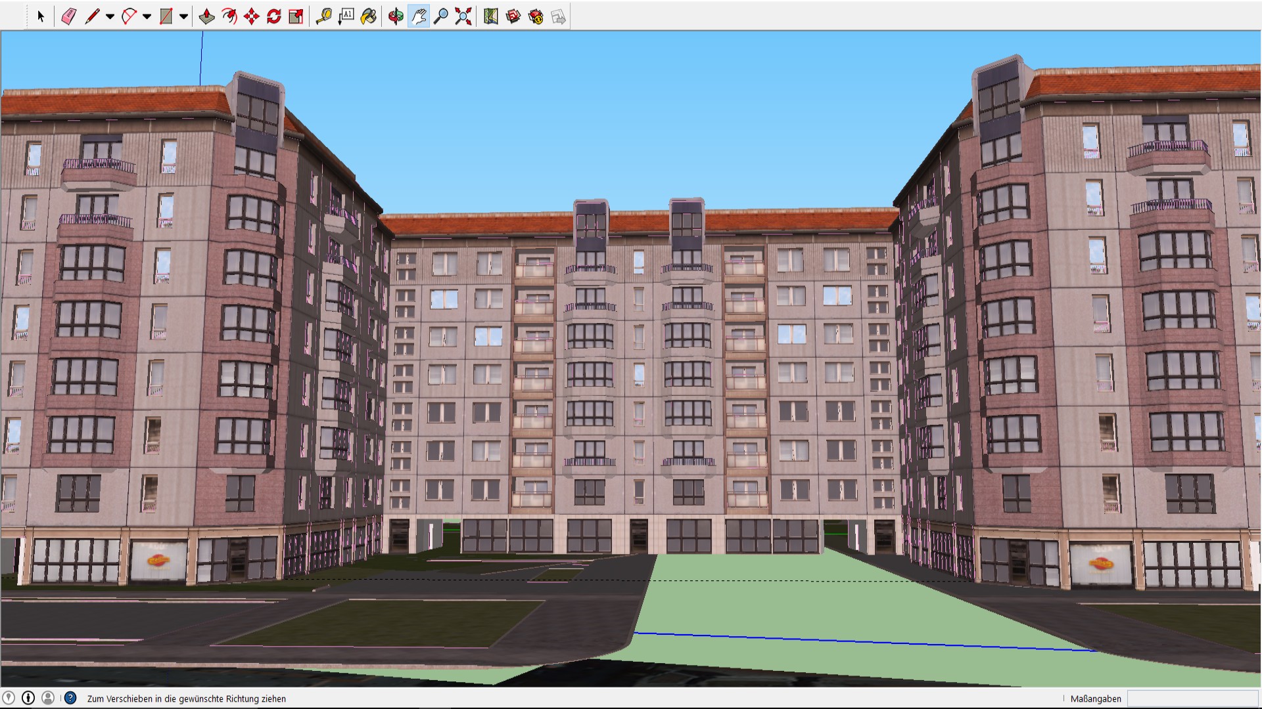Screen dimensions: 1262x709
Task: Click the Maßangaben measurements input box
Action: pos(1192,698)
